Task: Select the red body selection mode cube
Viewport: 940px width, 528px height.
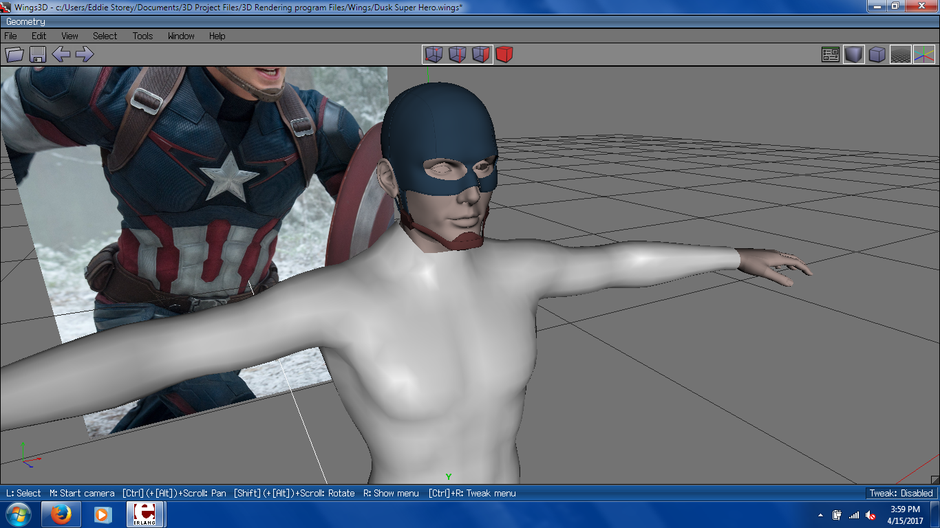Action: [x=504, y=54]
